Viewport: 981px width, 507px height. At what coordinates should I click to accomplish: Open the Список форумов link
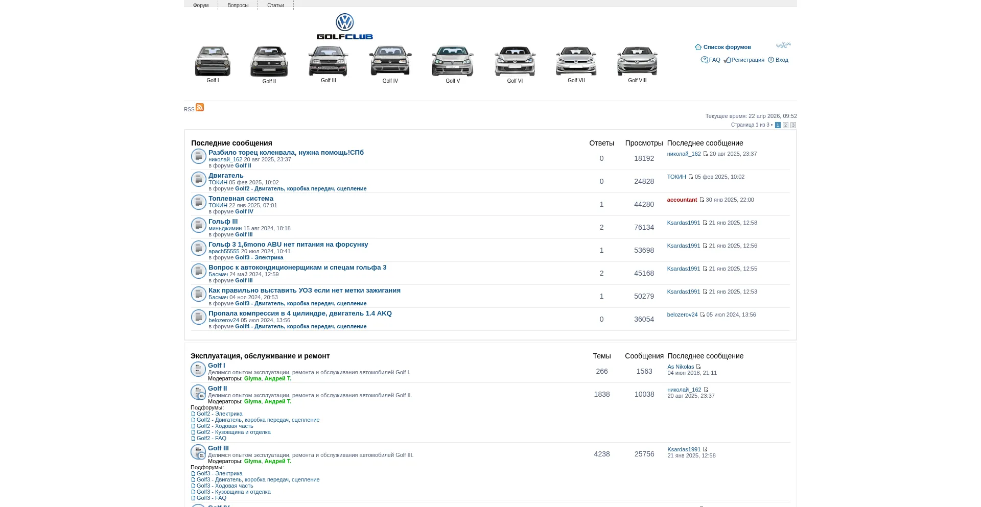pyautogui.click(x=727, y=47)
